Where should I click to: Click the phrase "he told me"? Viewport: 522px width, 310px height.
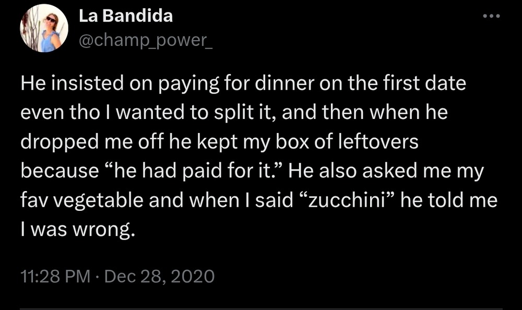coord(449,200)
